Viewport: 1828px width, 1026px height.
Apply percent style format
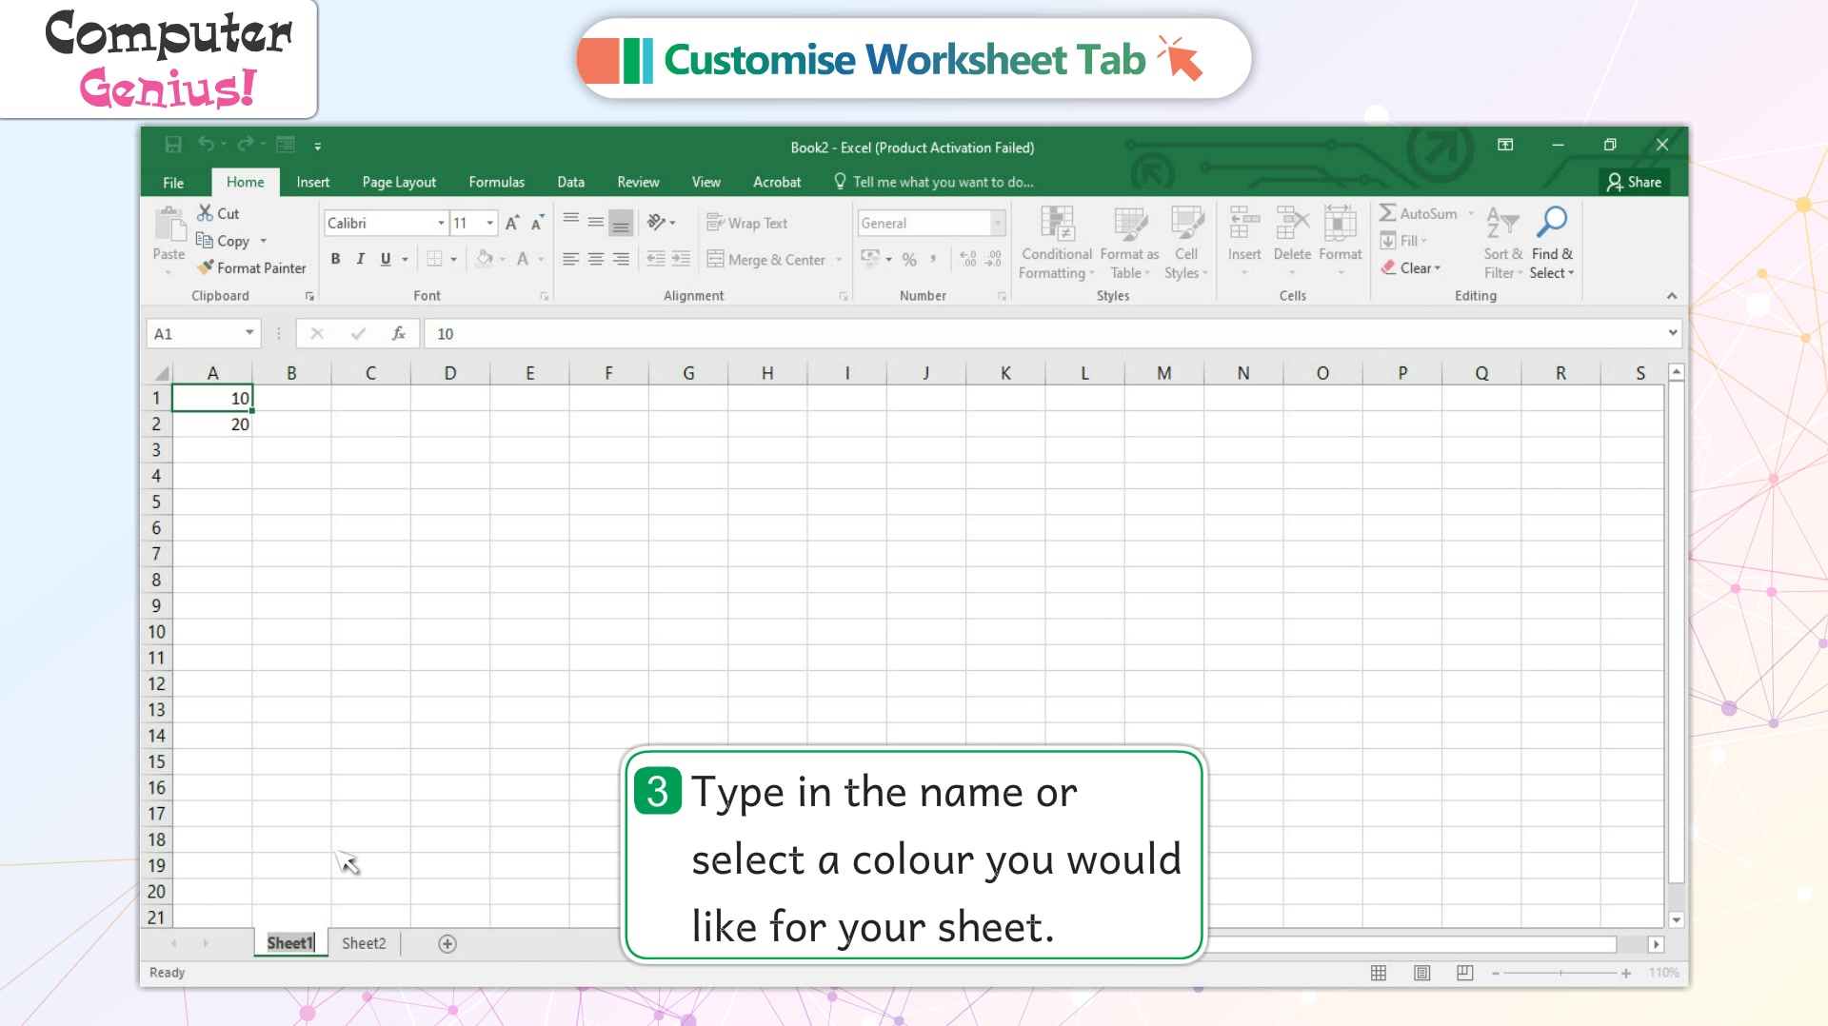[x=909, y=259]
